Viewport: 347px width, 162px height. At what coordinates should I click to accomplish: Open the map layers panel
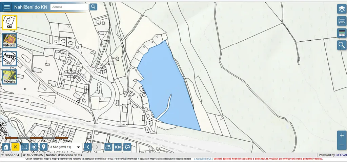coord(342,9)
